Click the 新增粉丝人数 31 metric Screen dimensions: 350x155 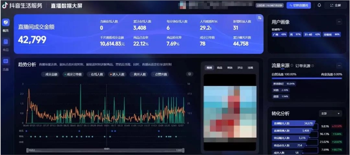pyautogui.click(x=242, y=25)
